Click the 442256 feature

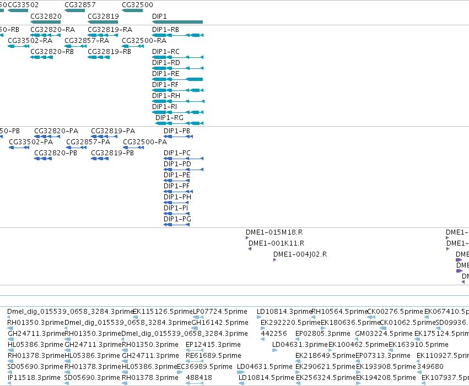coord(262,339)
